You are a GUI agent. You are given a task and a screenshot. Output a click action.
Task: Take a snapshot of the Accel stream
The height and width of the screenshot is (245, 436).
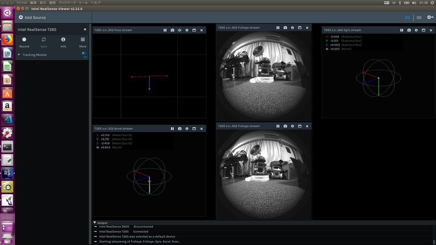[179, 128]
